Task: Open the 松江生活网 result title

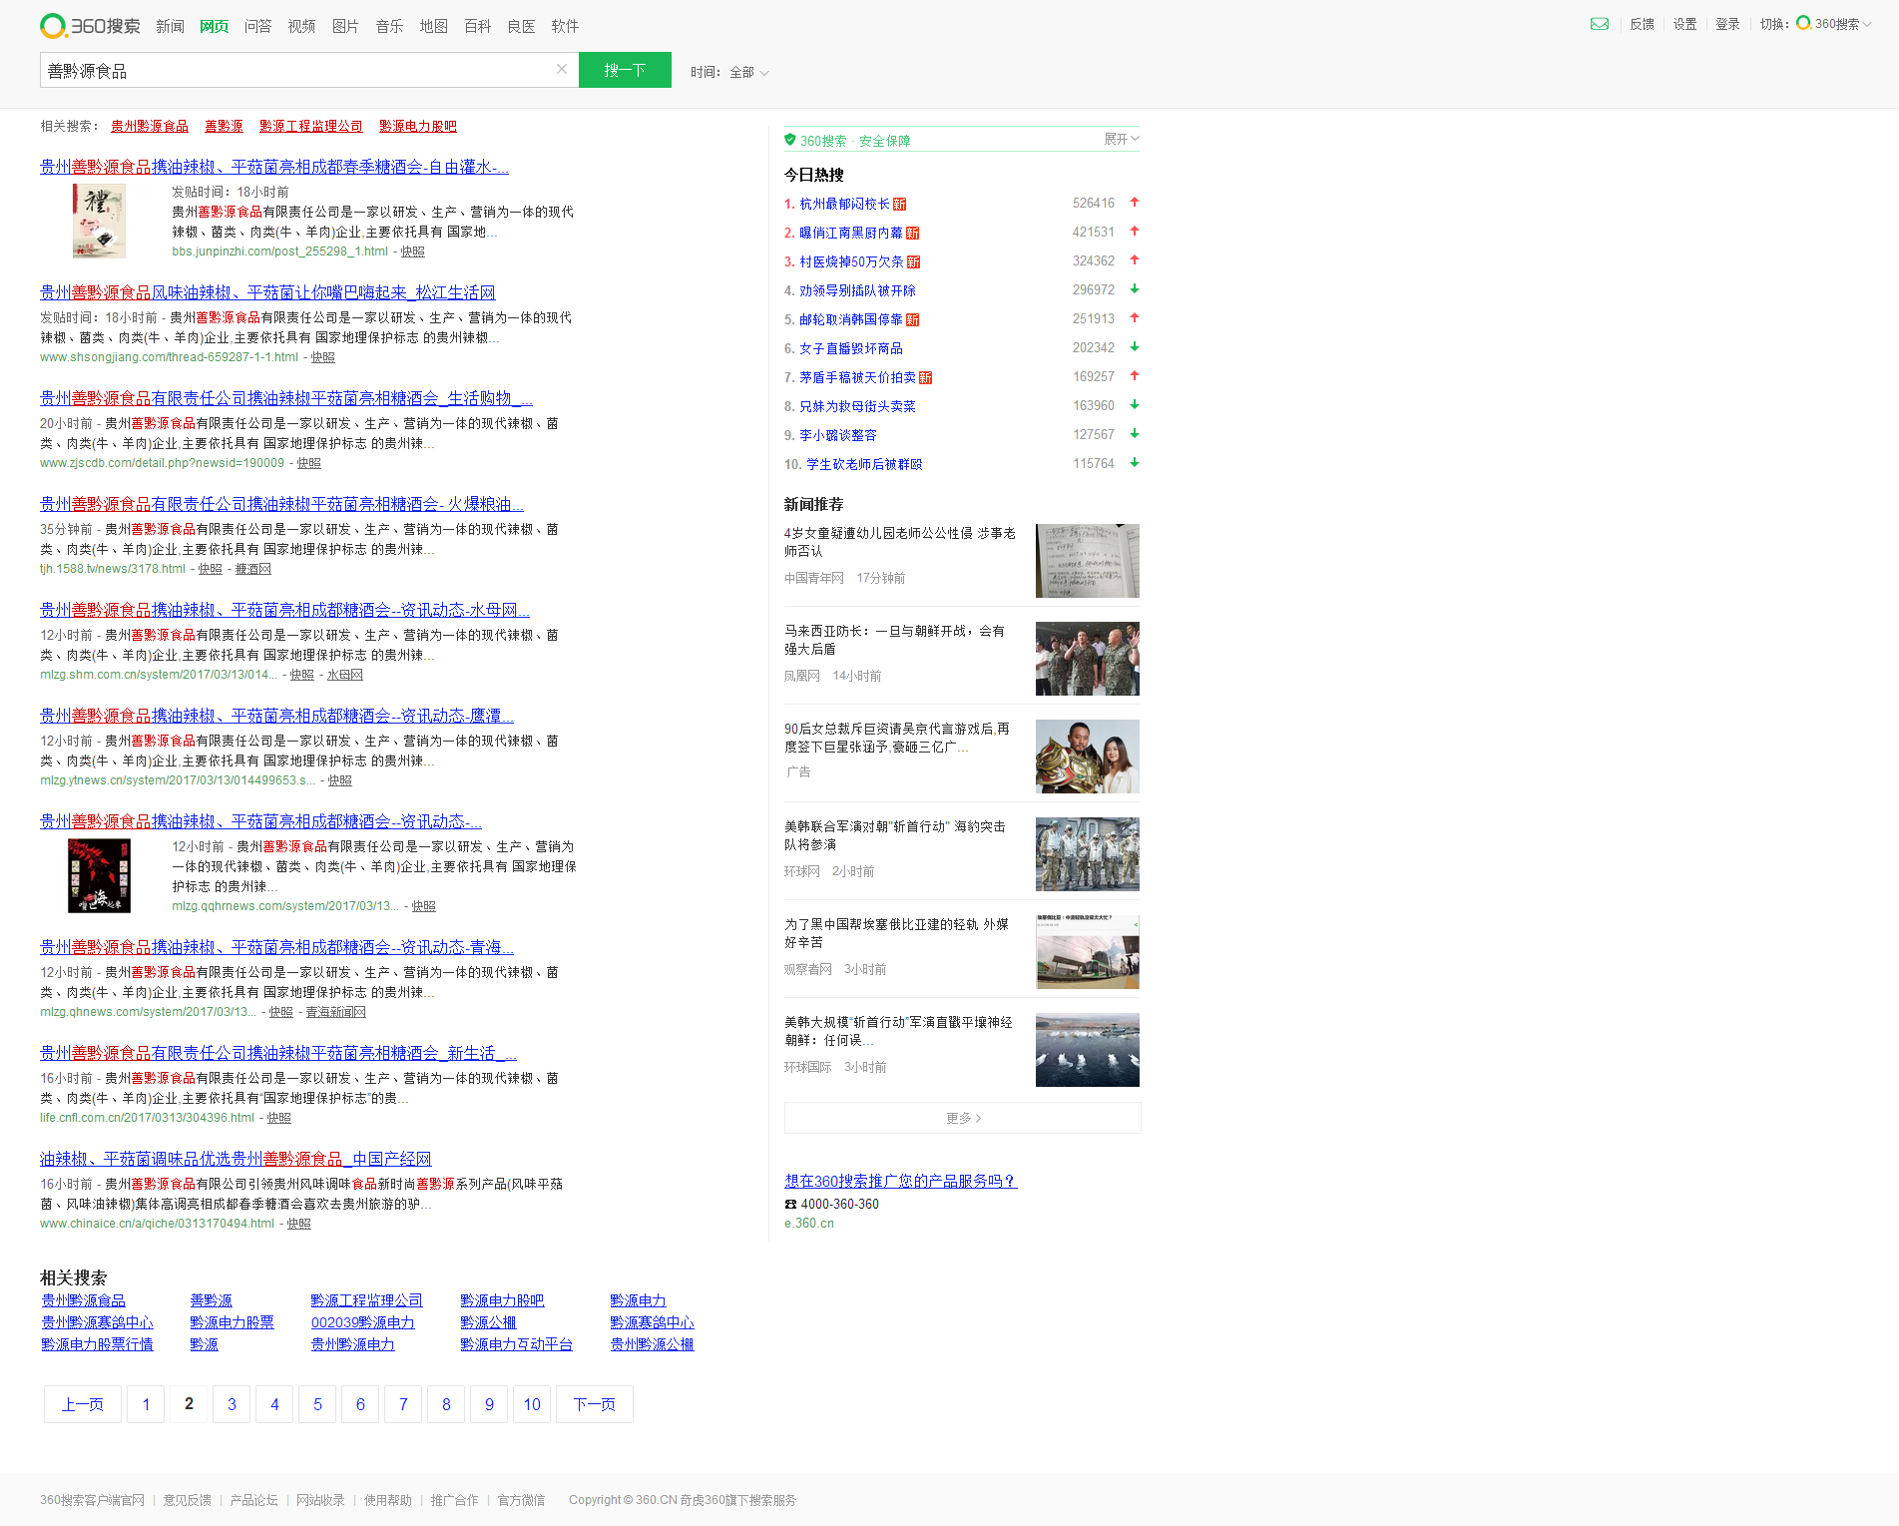Action: tap(267, 292)
